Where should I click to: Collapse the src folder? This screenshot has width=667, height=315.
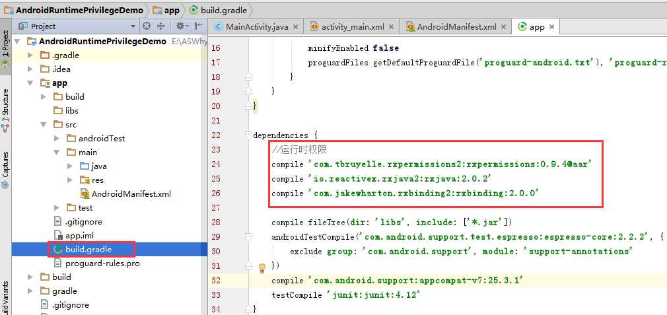pos(44,125)
